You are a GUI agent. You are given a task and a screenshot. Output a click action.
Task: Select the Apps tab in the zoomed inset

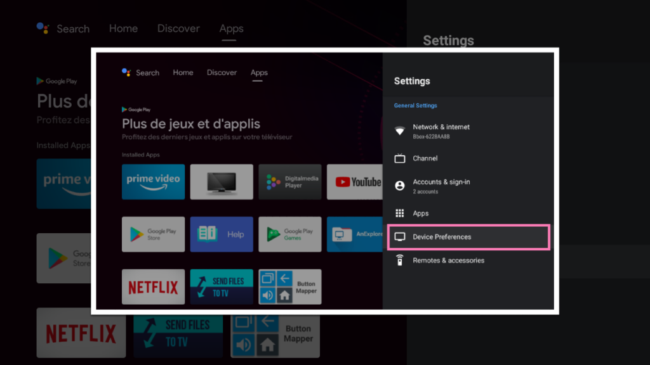pos(259,72)
